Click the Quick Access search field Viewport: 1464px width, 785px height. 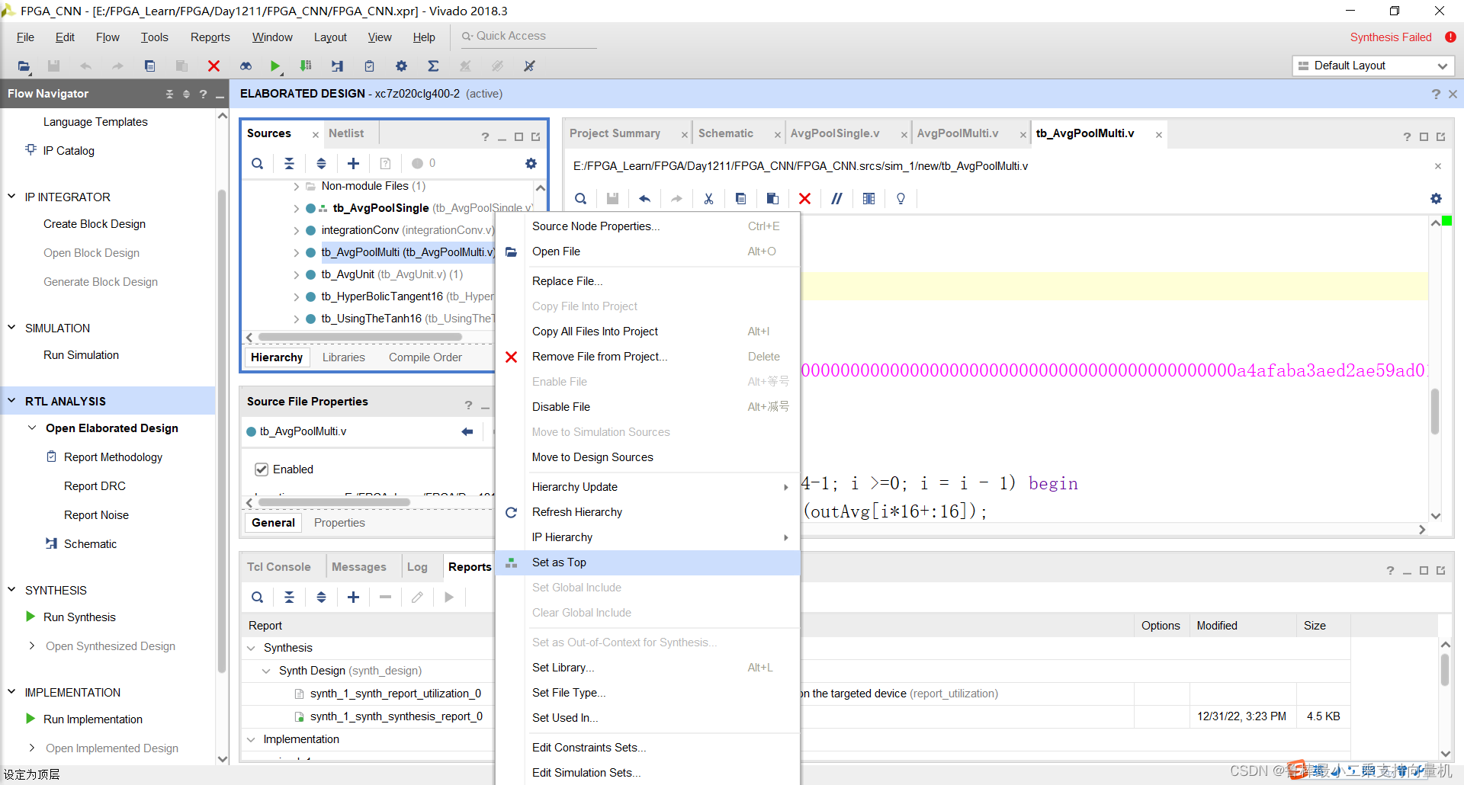pos(528,36)
